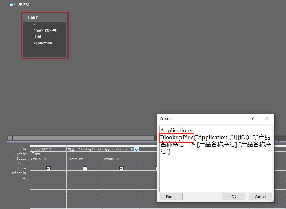
Task: Click OK in the Zoom dialog
Action: pos(234,196)
